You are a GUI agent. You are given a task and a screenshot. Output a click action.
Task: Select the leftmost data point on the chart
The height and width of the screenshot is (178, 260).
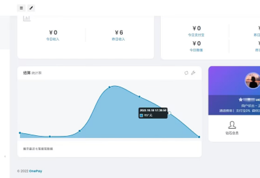pyautogui.click(x=20, y=133)
